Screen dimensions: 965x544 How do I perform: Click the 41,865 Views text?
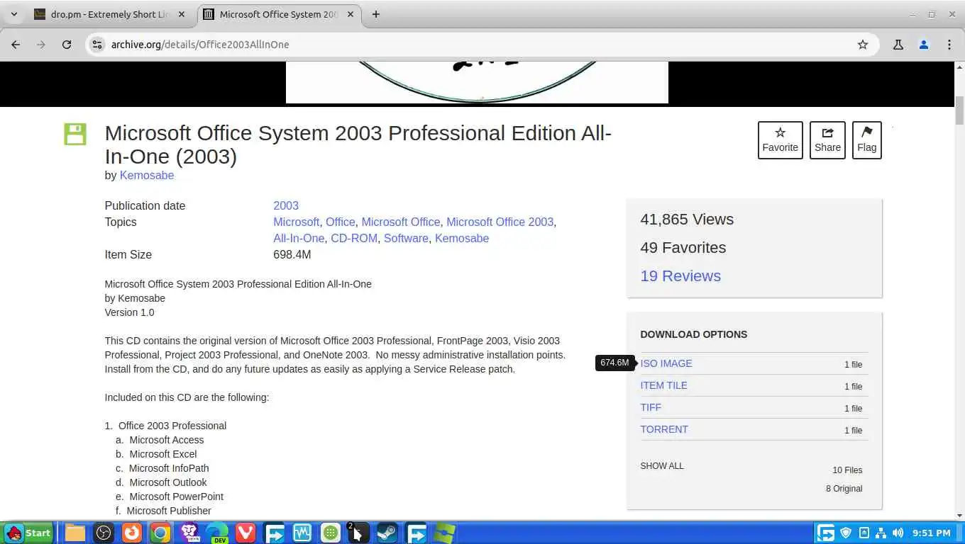coord(687,219)
